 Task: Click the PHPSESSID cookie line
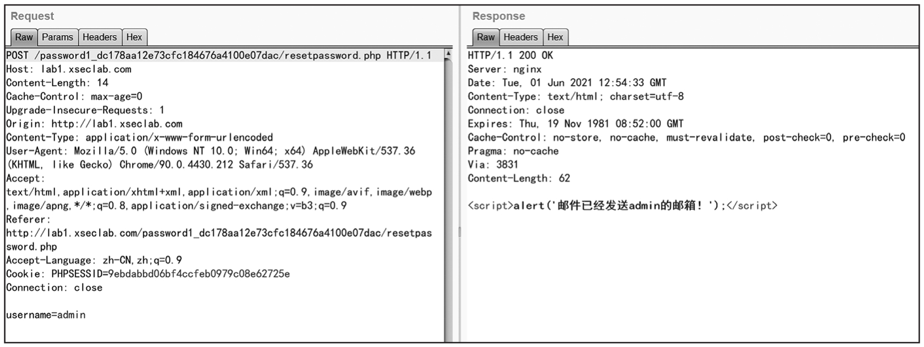(147, 274)
